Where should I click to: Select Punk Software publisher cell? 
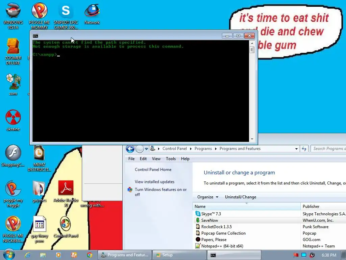tap(316, 226)
